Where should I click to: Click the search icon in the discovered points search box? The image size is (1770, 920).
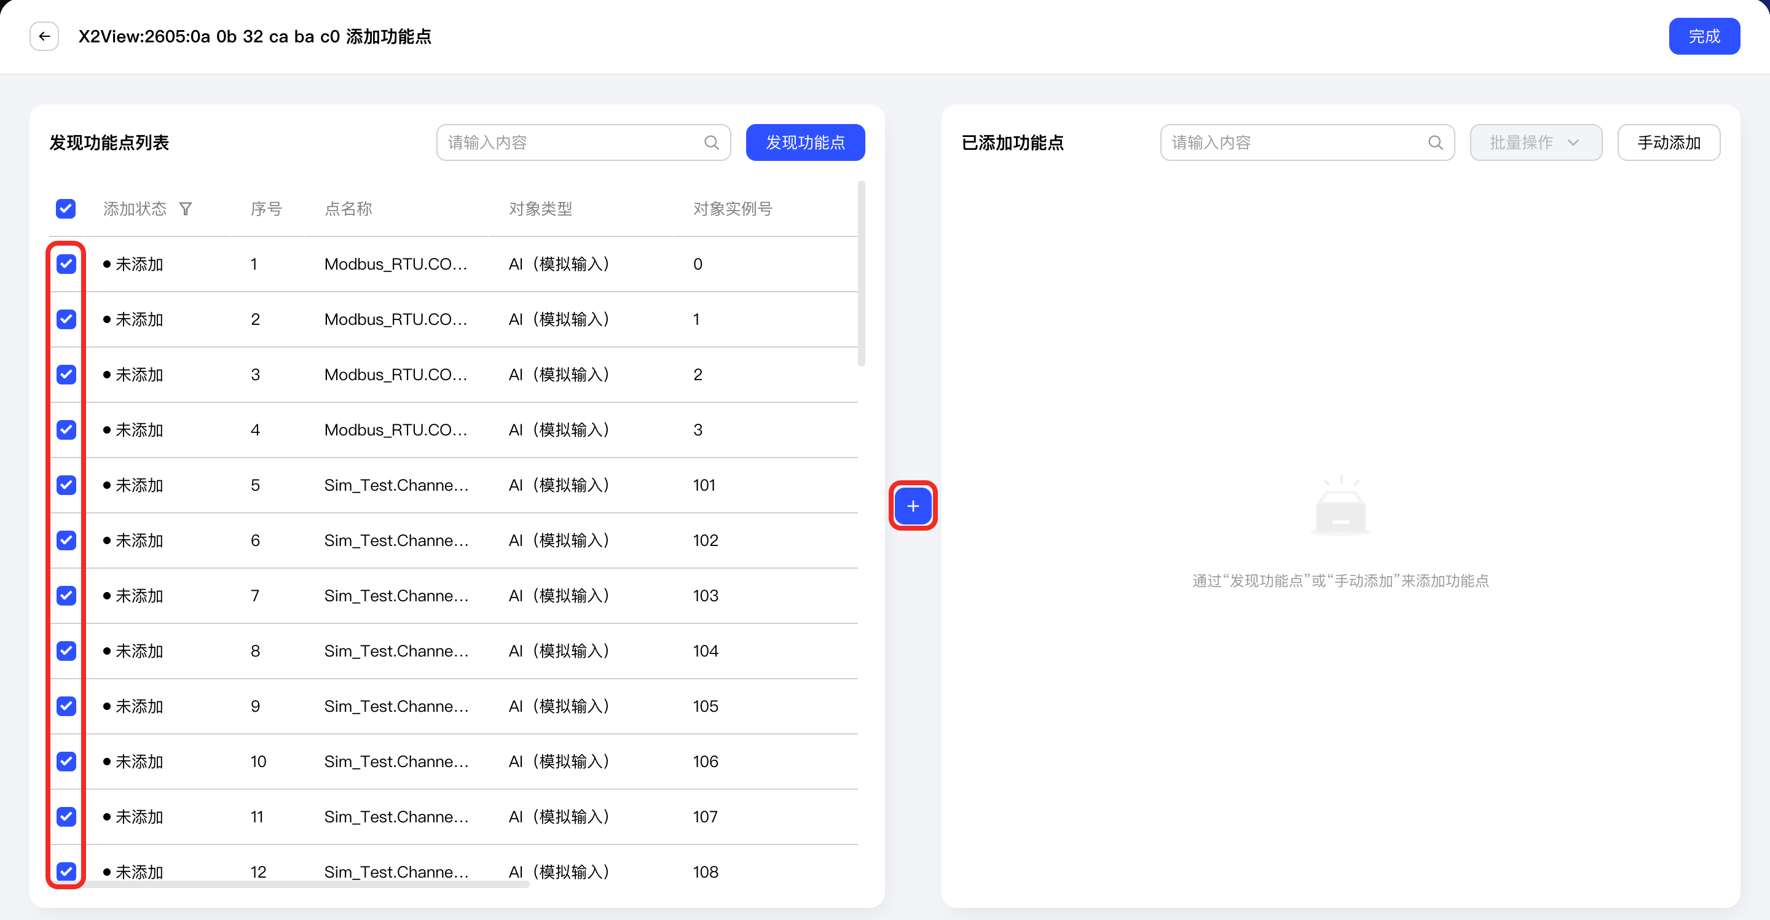[x=712, y=143]
